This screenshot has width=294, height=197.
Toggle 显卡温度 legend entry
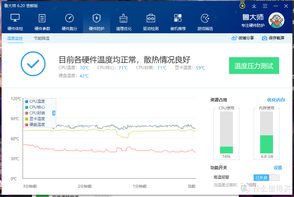click(35, 119)
